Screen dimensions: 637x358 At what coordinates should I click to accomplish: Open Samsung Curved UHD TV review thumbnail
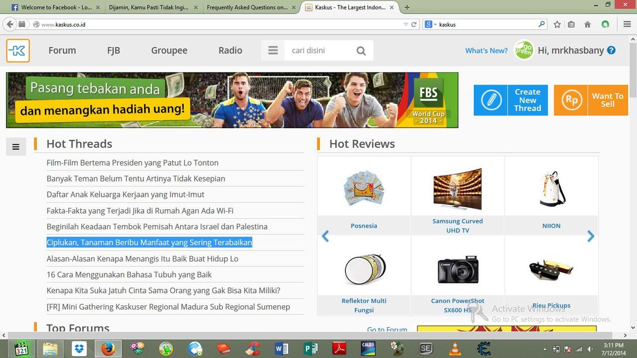click(x=457, y=189)
